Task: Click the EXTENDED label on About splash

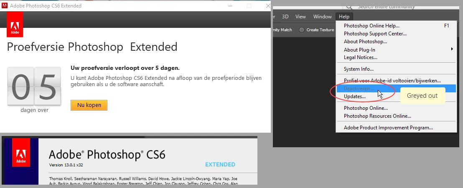Action: coord(220,165)
